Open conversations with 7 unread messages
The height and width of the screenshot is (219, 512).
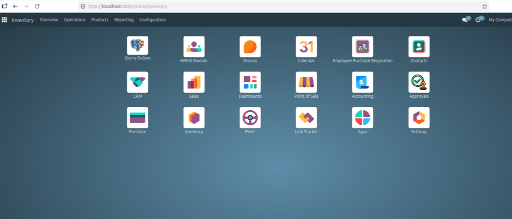pyautogui.click(x=466, y=19)
